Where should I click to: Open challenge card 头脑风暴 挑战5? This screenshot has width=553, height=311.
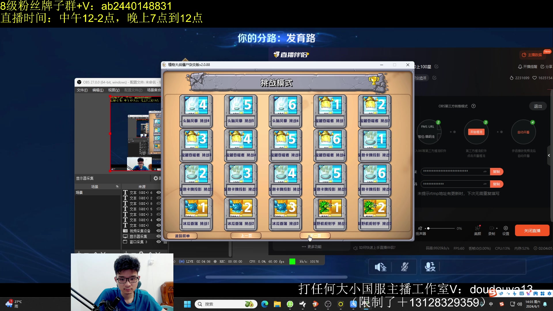(241, 111)
